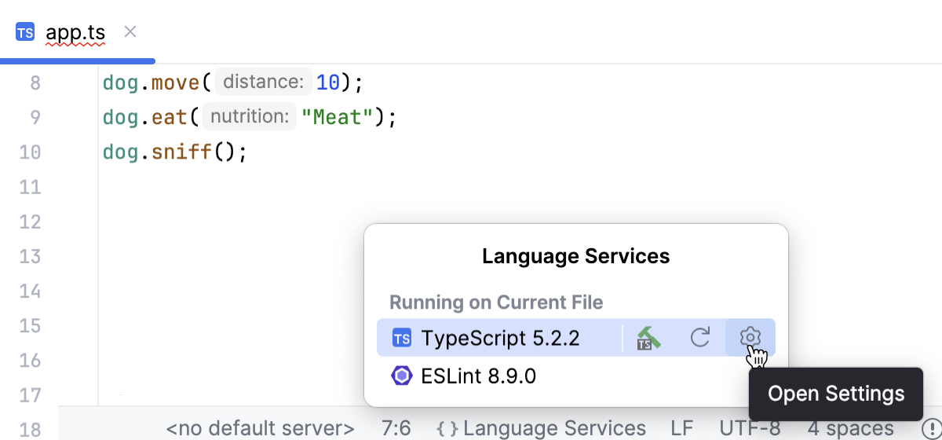The image size is (942, 440).
Task: Restart the TypeScript service with the reload icon
Action: [x=699, y=338]
